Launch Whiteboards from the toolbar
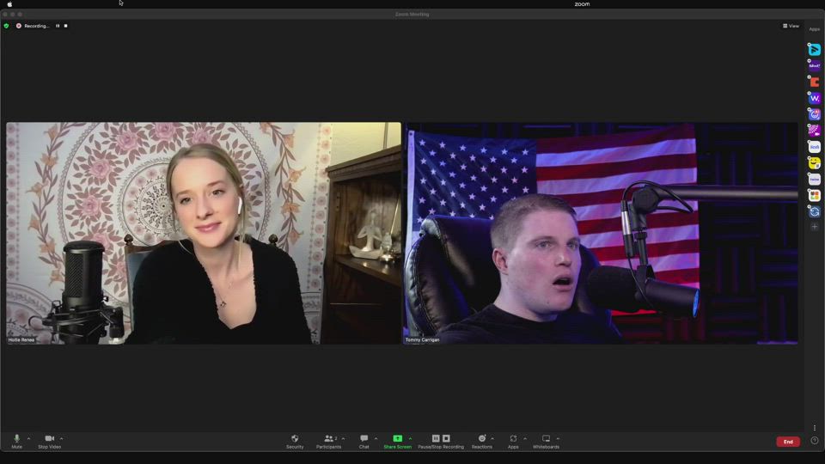825x464 pixels. click(546, 441)
